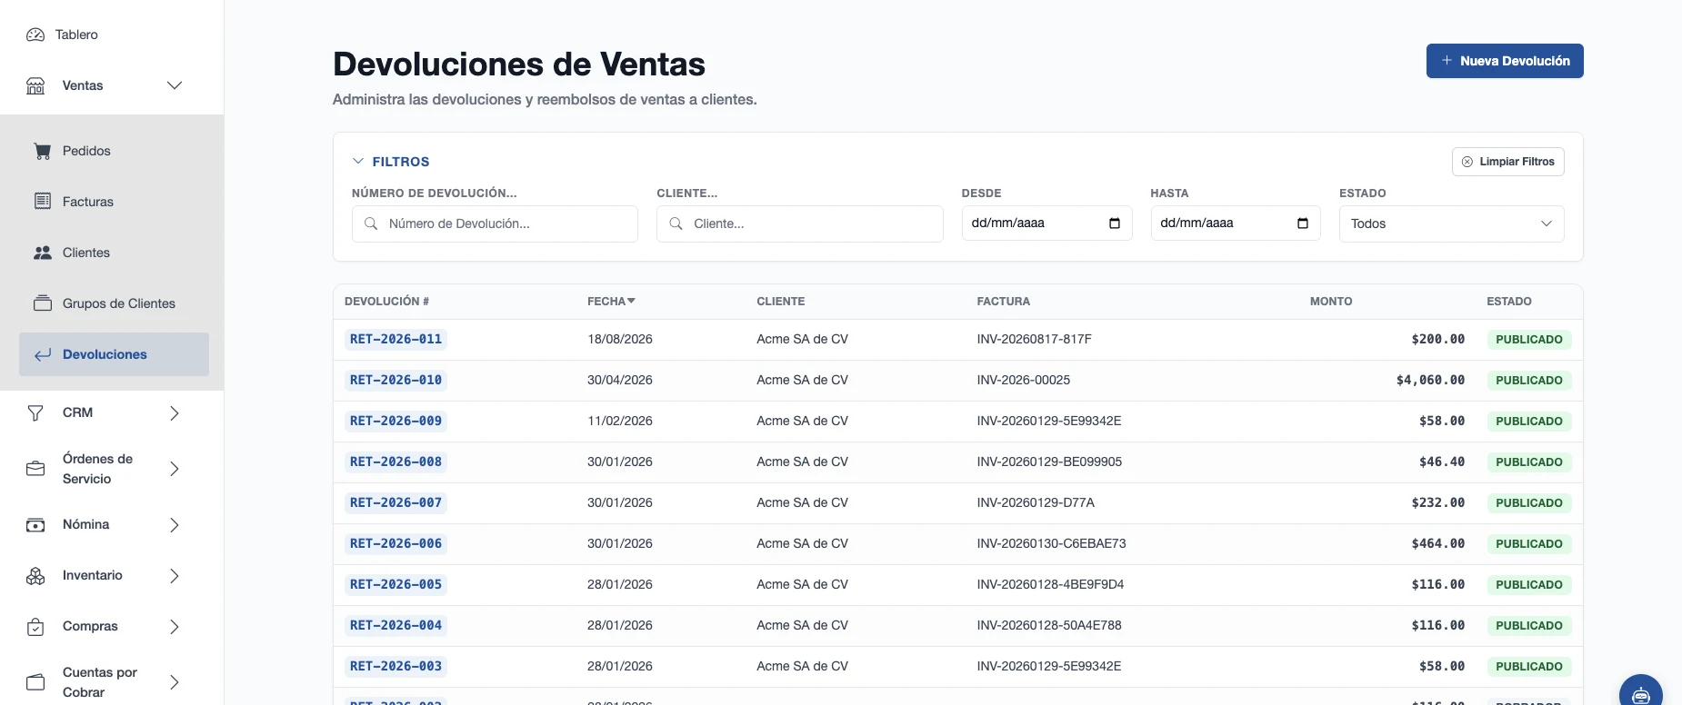Click the Nueva Devolución button
The height and width of the screenshot is (705, 1682).
(1505, 61)
